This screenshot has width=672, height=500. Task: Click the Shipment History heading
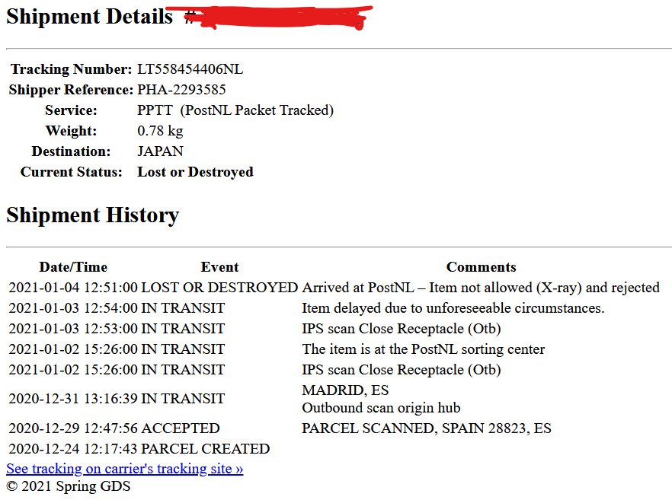tap(92, 215)
